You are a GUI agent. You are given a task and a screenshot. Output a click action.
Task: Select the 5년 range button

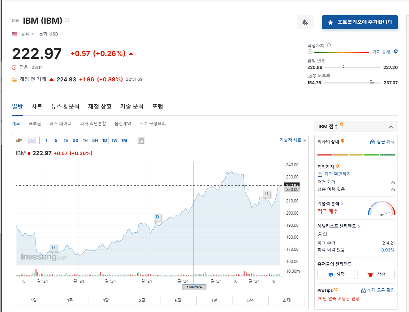point(250,300)
